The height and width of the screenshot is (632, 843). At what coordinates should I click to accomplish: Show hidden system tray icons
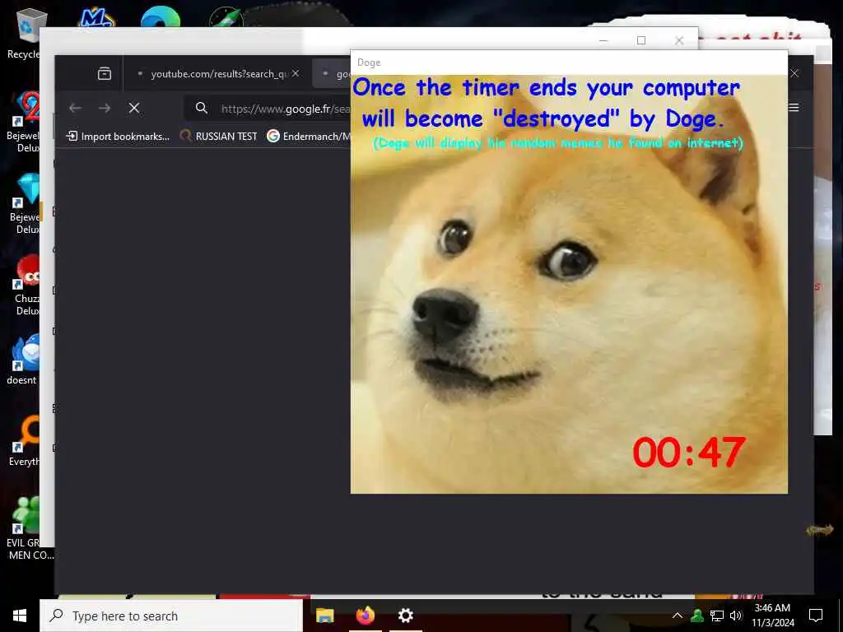[678, 616]
